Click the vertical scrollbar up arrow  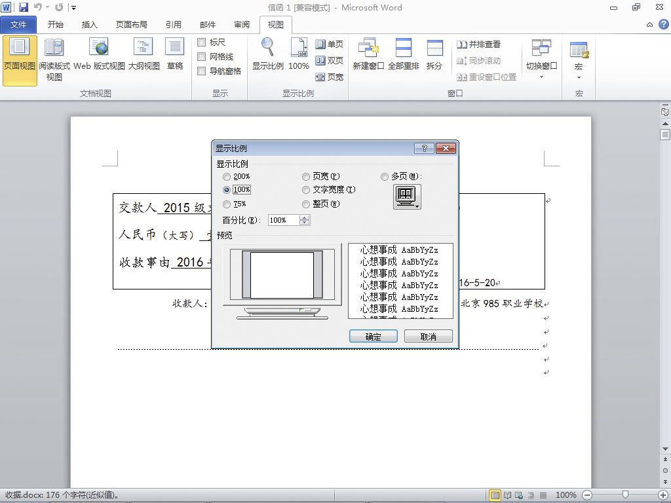tap(665, 123)
